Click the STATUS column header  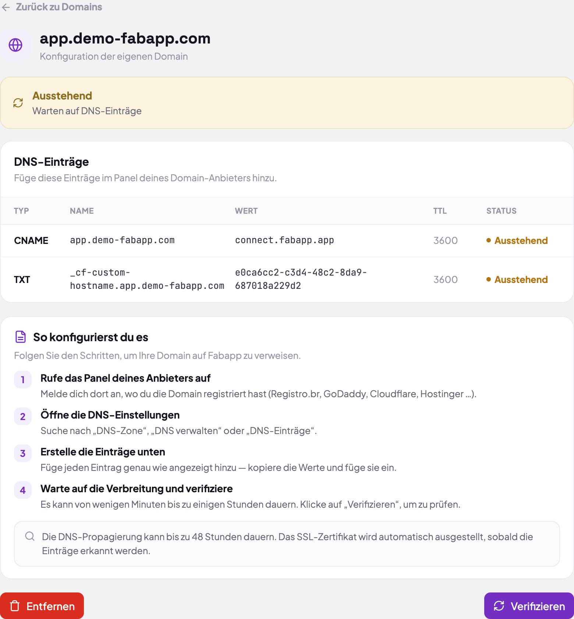pyautogui.click(x=502, y=211)
